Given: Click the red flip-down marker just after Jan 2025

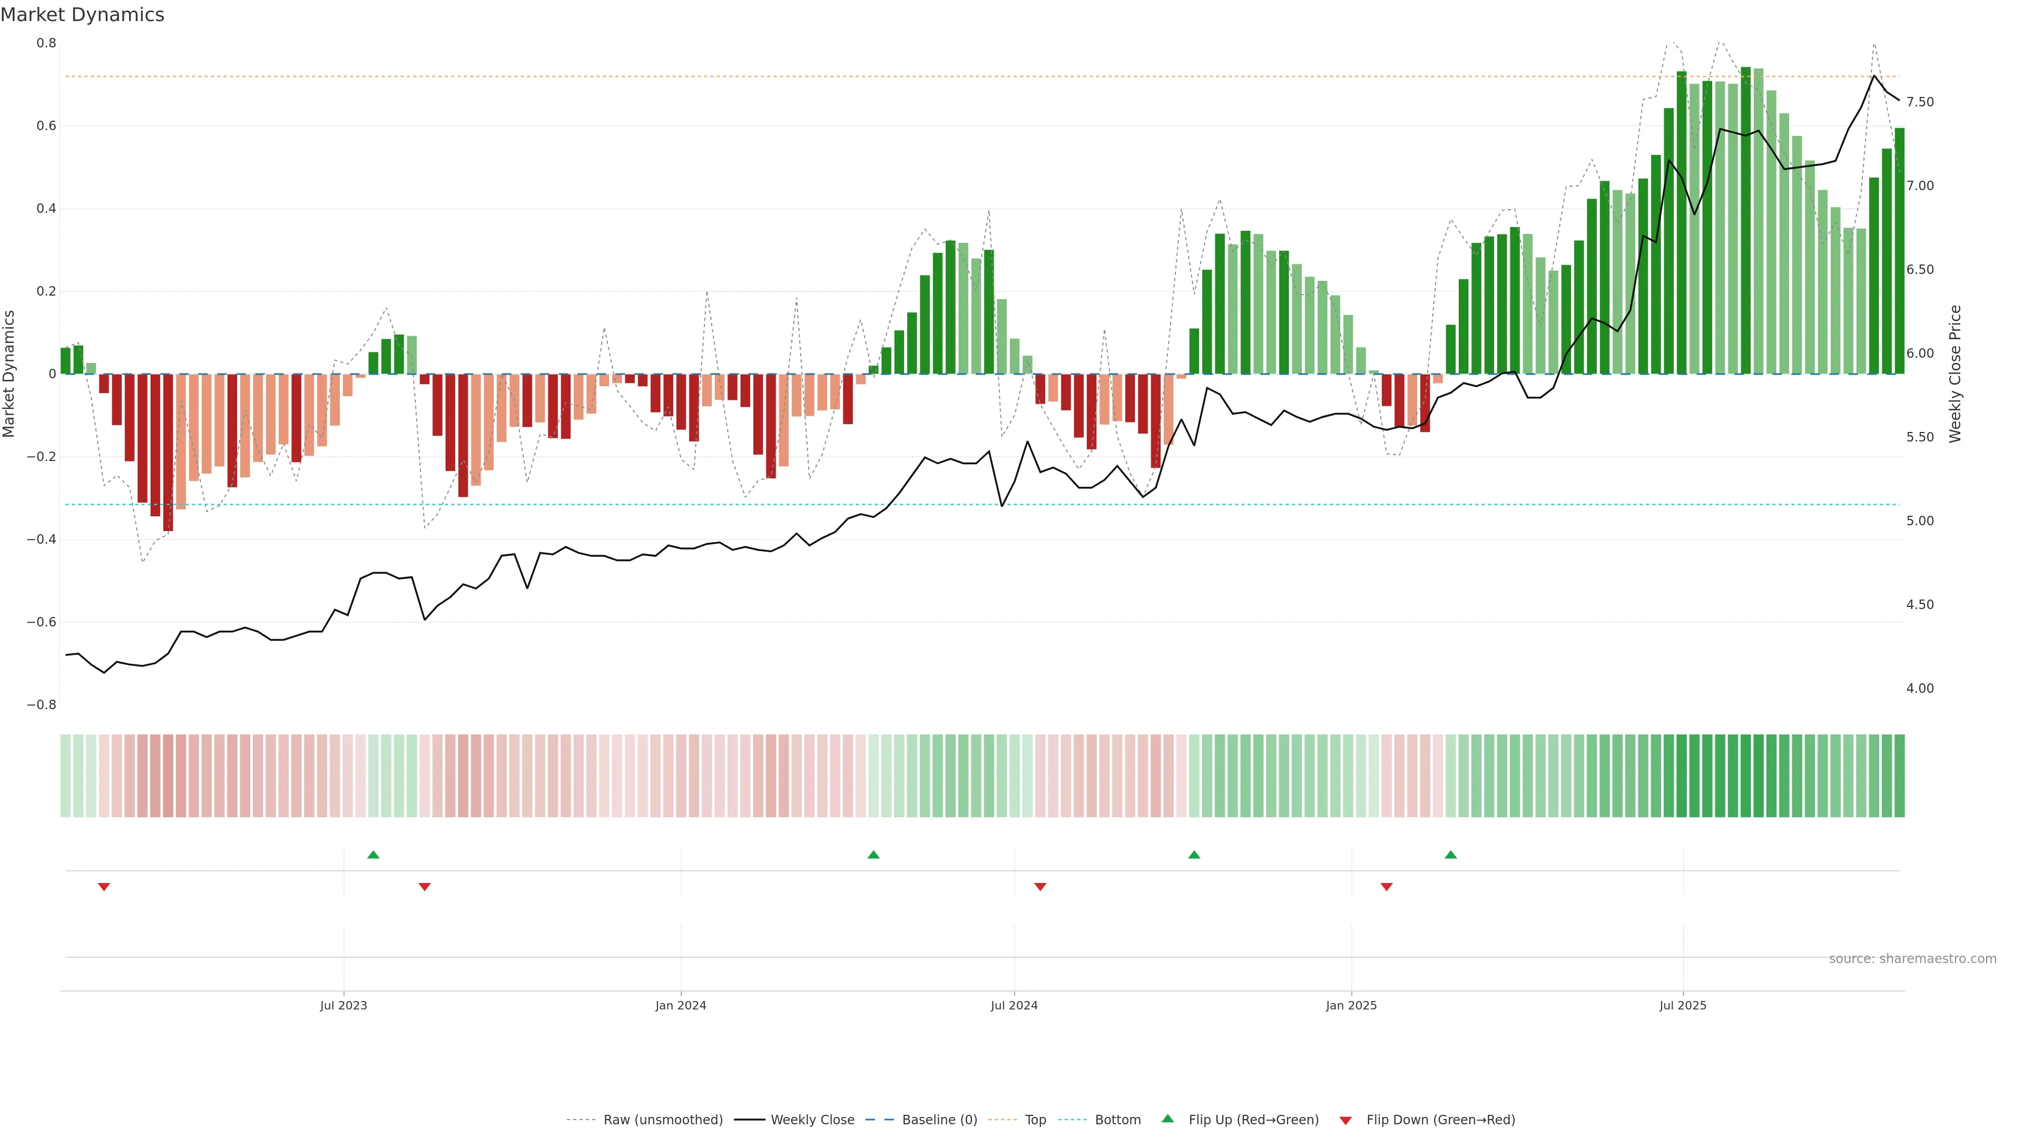Looking at the screenshot, I should pyautogui.click(x=1386, y=887).
